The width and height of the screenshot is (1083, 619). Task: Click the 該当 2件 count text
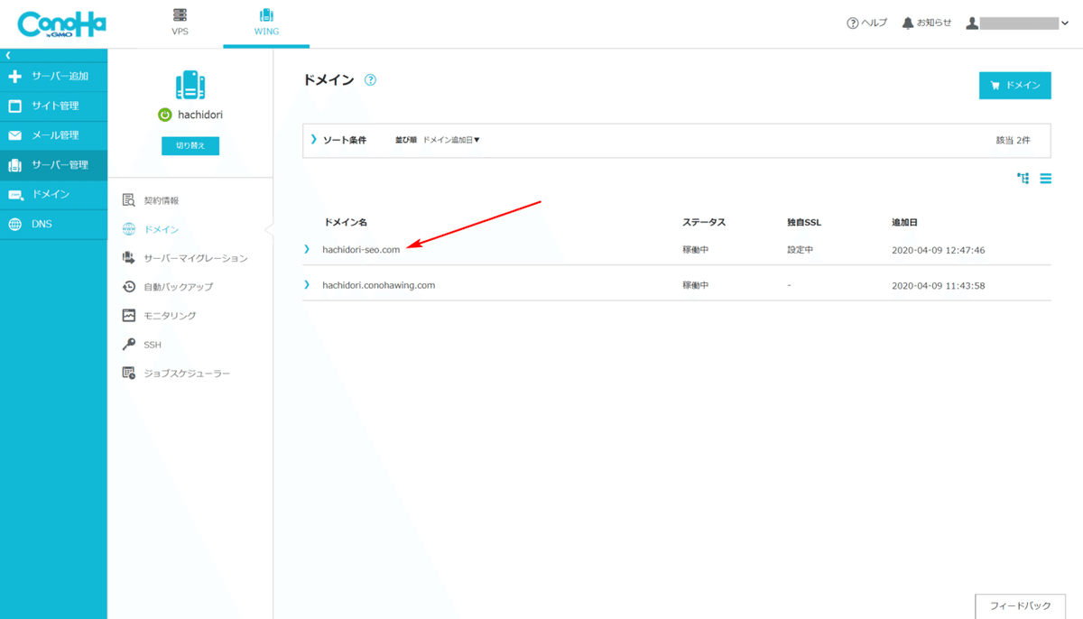(x=1013, y=141)
